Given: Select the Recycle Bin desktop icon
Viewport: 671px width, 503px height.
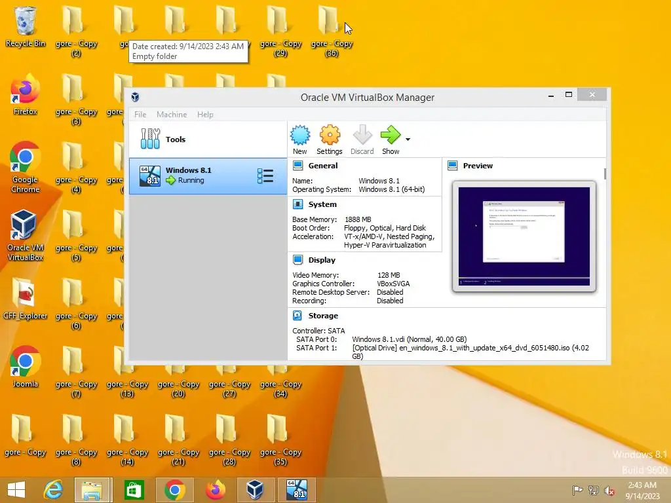Looking at the screenshot, I should 26,26.
